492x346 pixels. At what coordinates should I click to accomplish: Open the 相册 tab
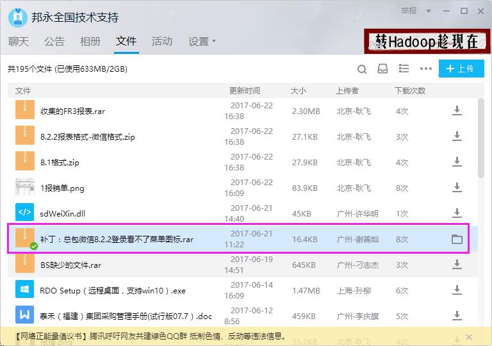[x=90, y=42]
